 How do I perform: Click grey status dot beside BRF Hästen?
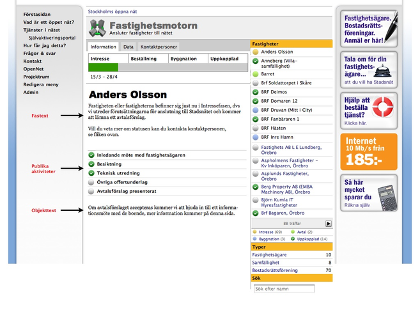click(256, 128)
